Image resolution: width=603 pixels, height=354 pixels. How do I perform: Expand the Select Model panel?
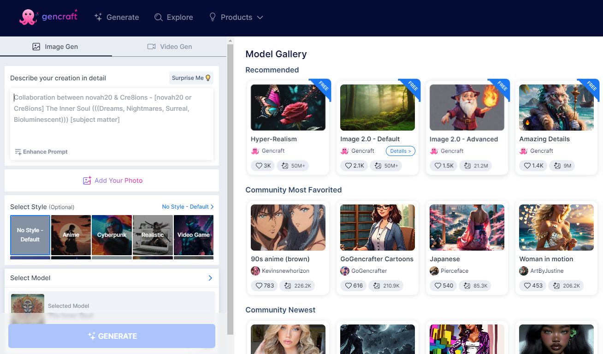(x=210, y=278)
